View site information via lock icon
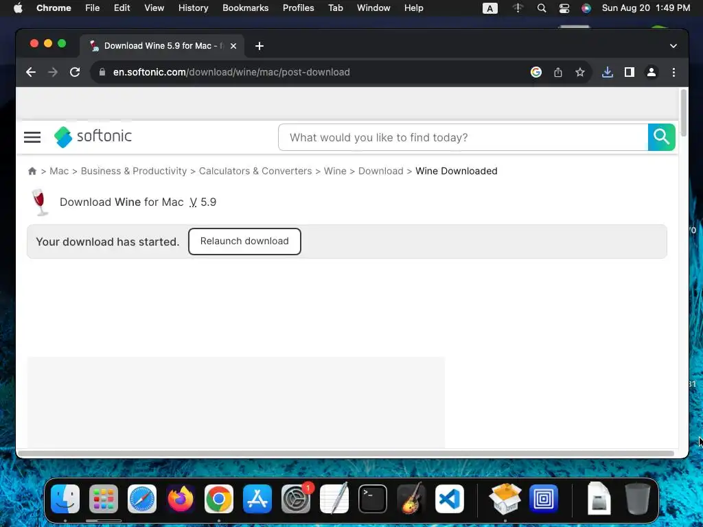 (102, 72)
